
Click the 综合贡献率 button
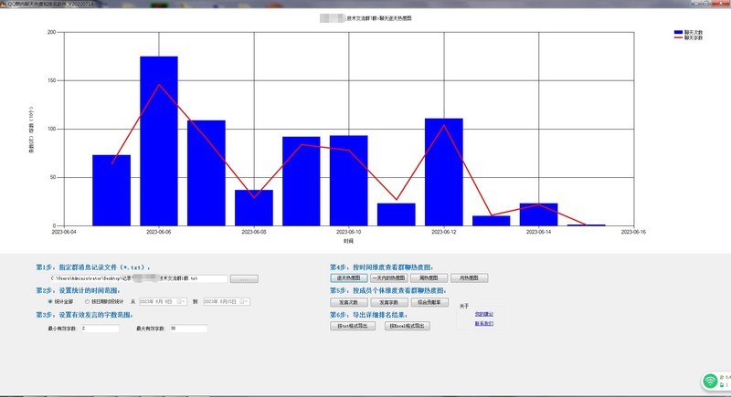[x=429, y=301]
